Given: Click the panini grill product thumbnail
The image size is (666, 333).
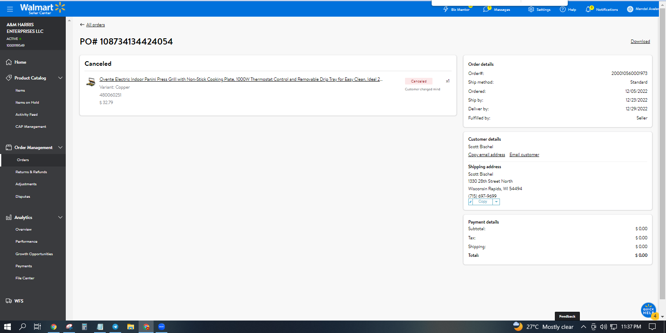Looking at the screenshot, I should tap(91, 82).
